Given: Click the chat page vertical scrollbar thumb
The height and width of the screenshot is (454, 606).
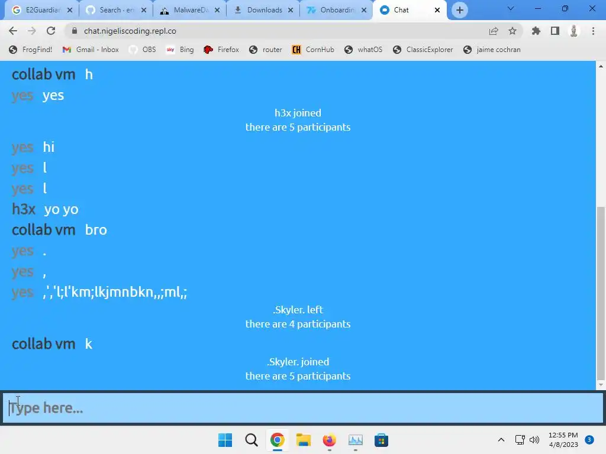Looking at the screenshot, I should pyautogui.click(x=601, y=293).
